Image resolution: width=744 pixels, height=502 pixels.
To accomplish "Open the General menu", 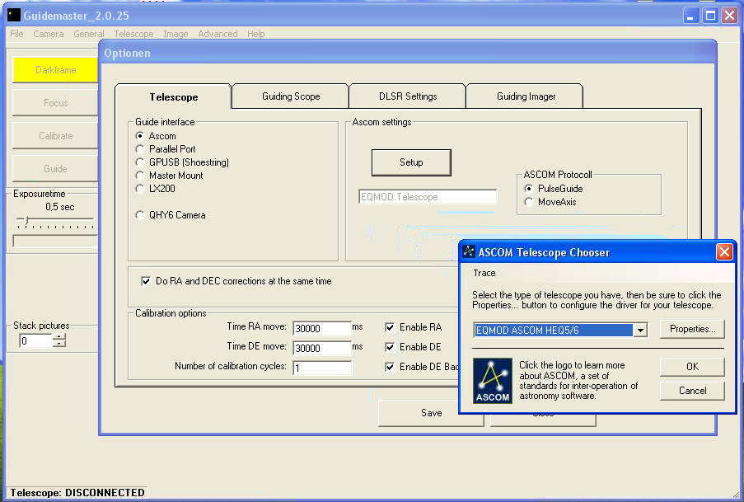I will click(x=89, y=34).
